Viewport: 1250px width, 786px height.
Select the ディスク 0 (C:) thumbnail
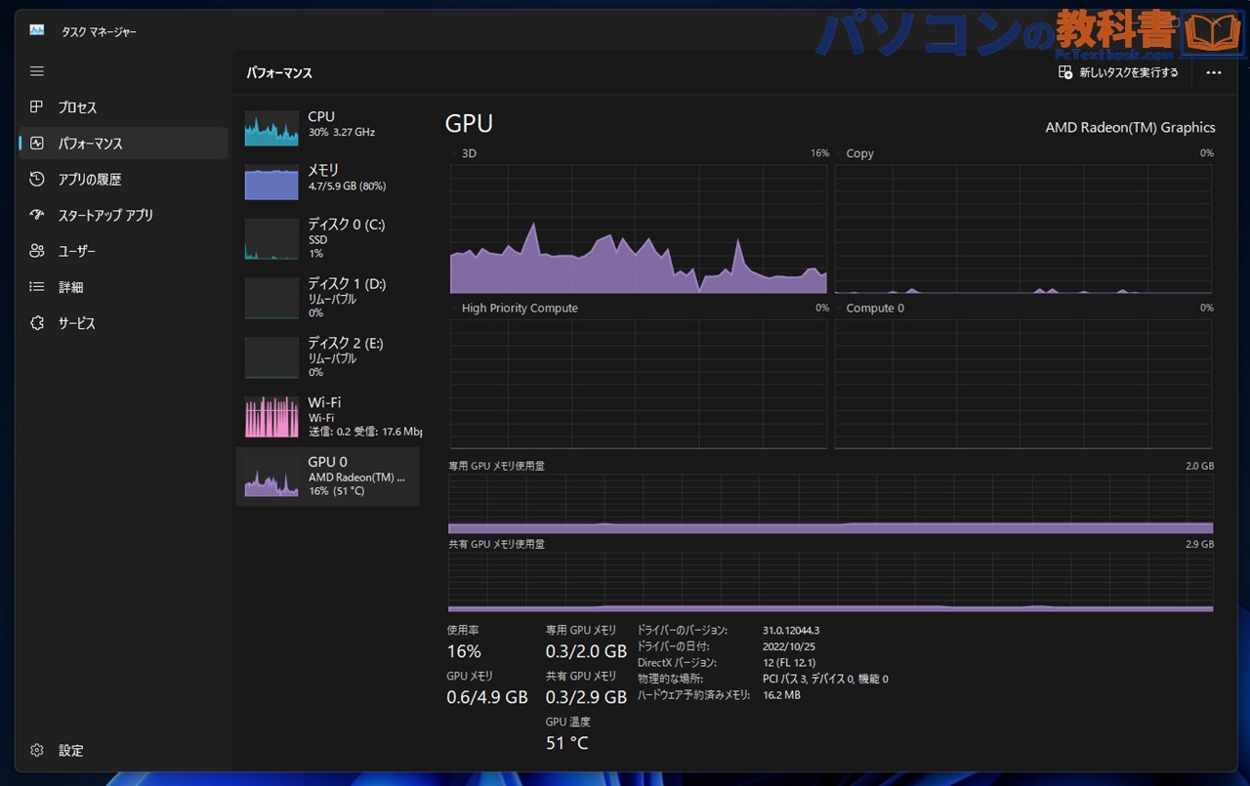(x=327, y=238)
